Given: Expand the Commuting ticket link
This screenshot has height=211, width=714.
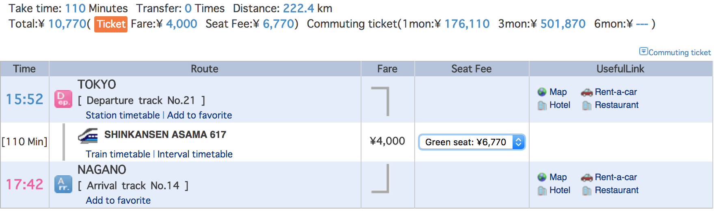Looking at the screenshot, I should [x=679, y=52].
